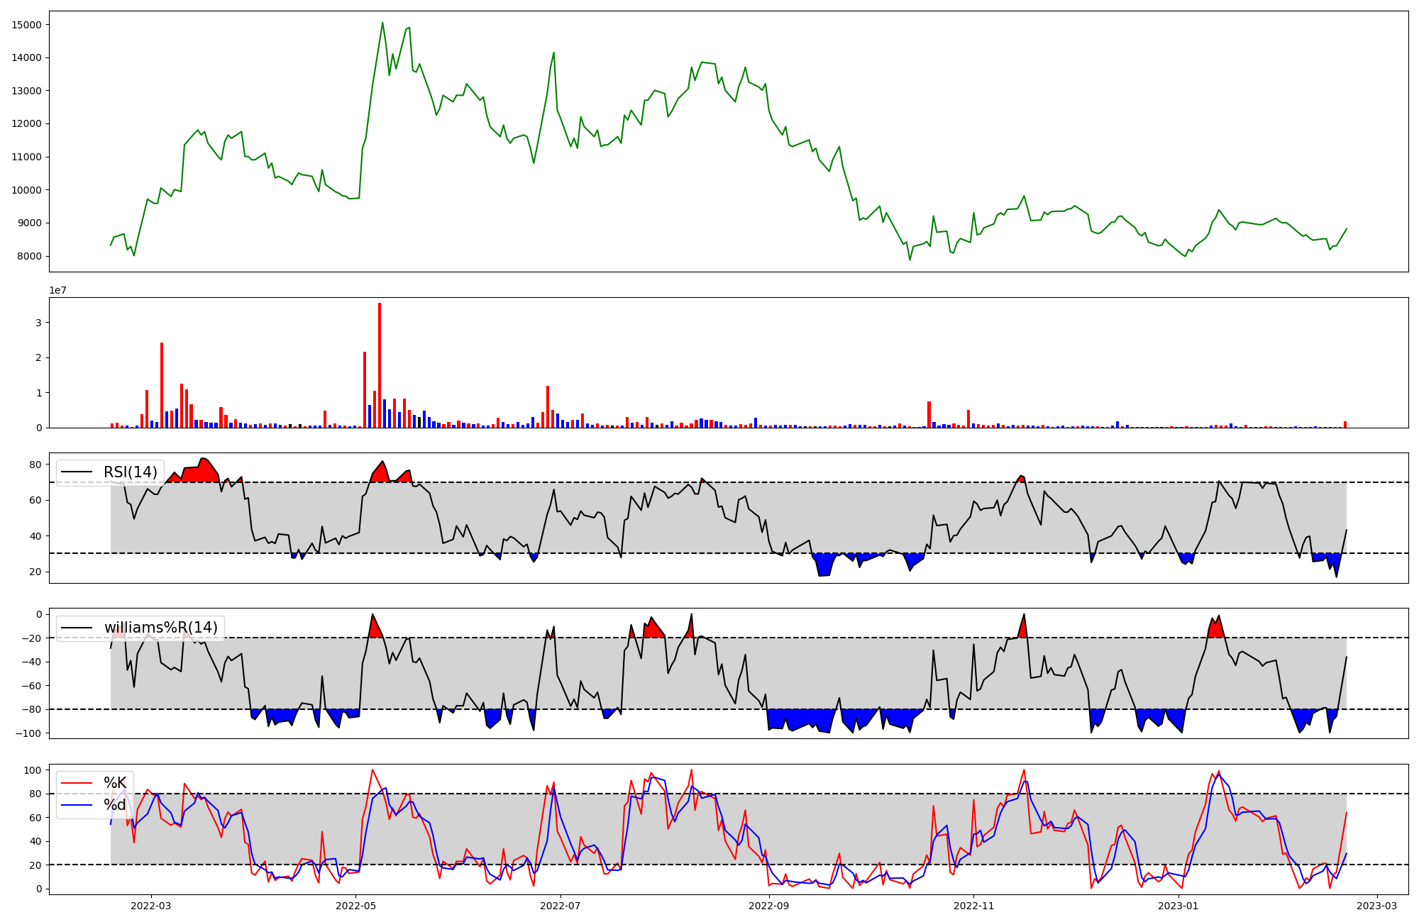Click the 2023-01 x-axis date label
This screenshot has width=1419, height=922.
[1178, 906]
